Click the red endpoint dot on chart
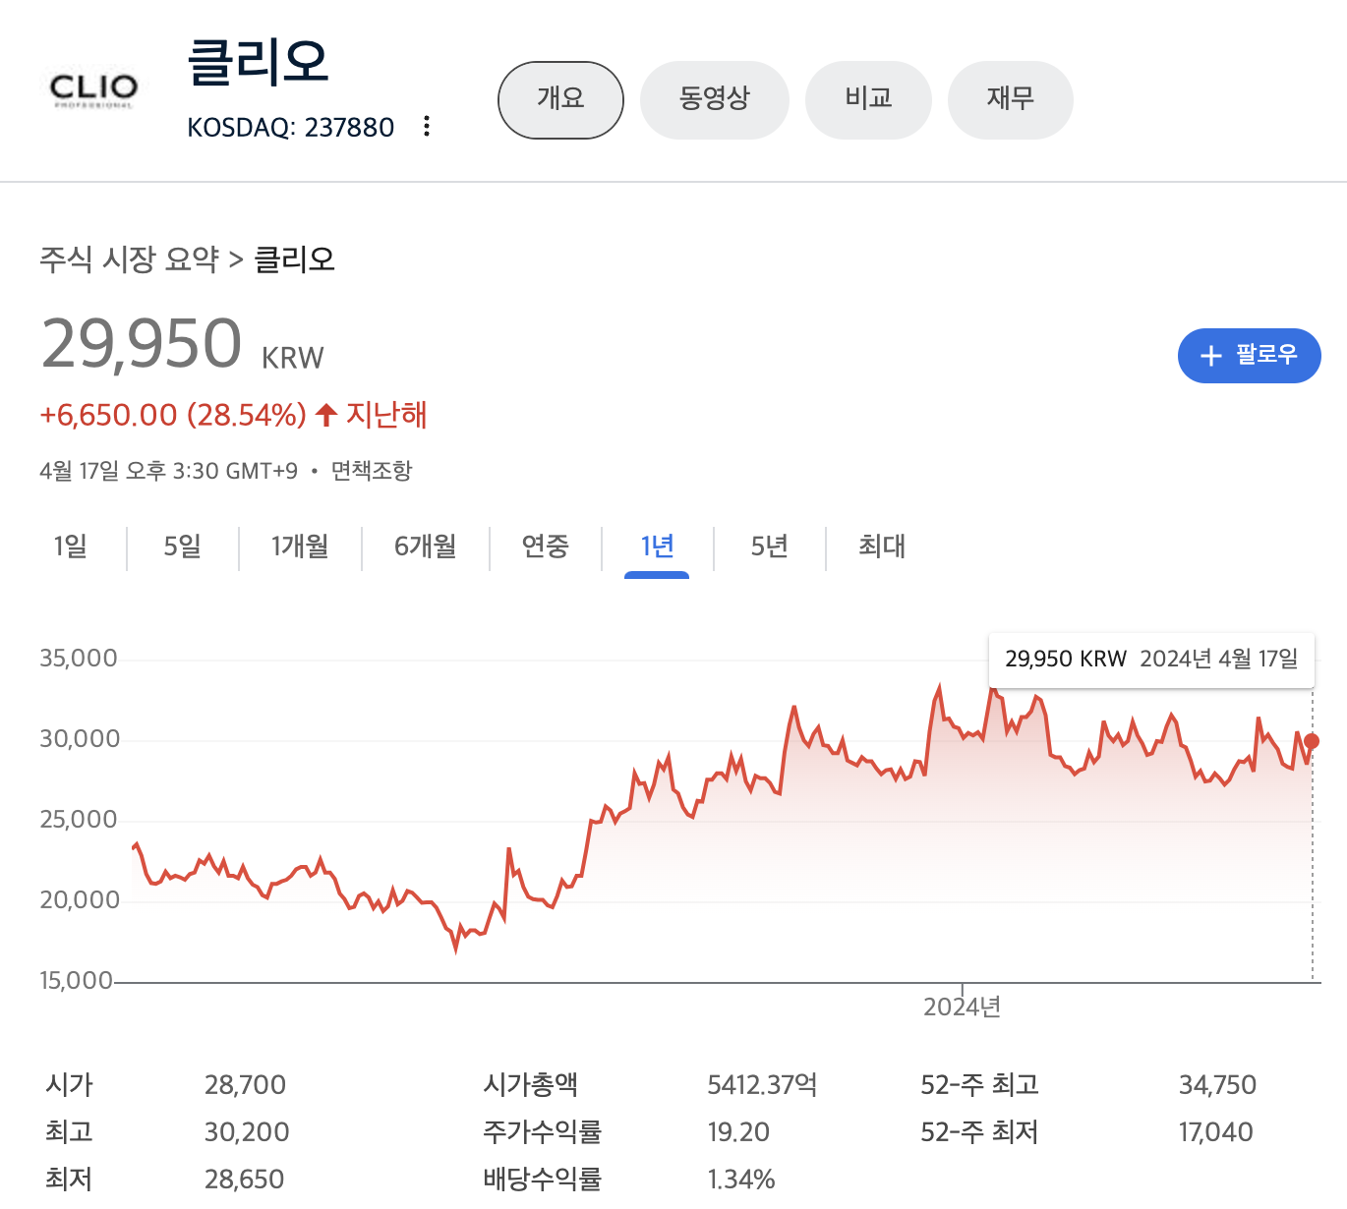Screen dimensions: 1347x1209 [x=1312, y=741]
